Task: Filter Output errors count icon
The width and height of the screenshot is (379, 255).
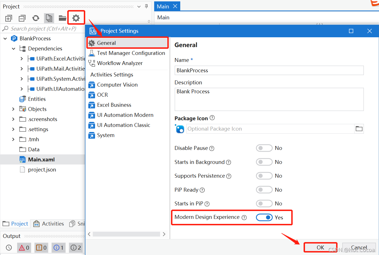Action: point(24,248)
